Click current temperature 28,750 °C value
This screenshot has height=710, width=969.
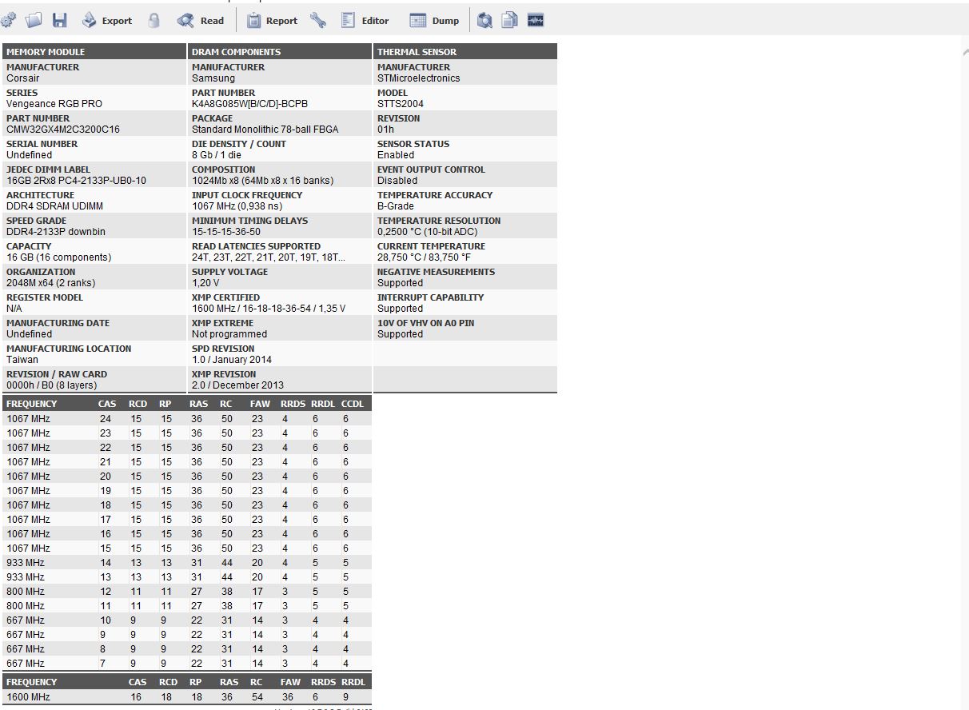coord(425,257)
